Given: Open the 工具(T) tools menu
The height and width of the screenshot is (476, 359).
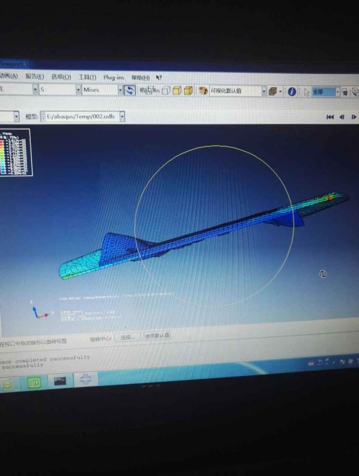Looking at the screenshot, I should [x=87, y=77].
